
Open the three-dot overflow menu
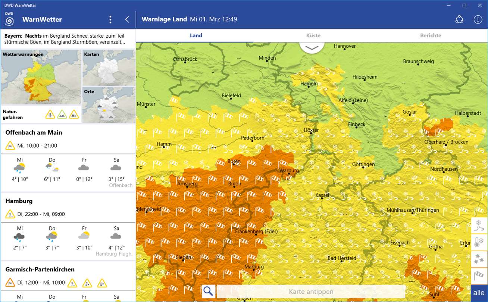point(110,19)
